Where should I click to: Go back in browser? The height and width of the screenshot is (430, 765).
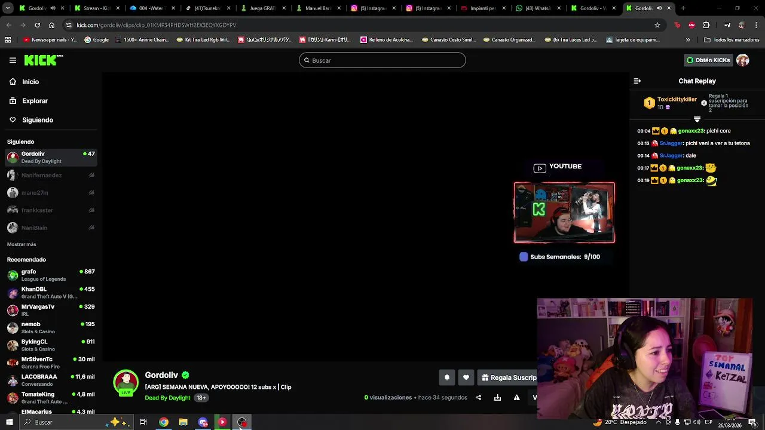8,25
